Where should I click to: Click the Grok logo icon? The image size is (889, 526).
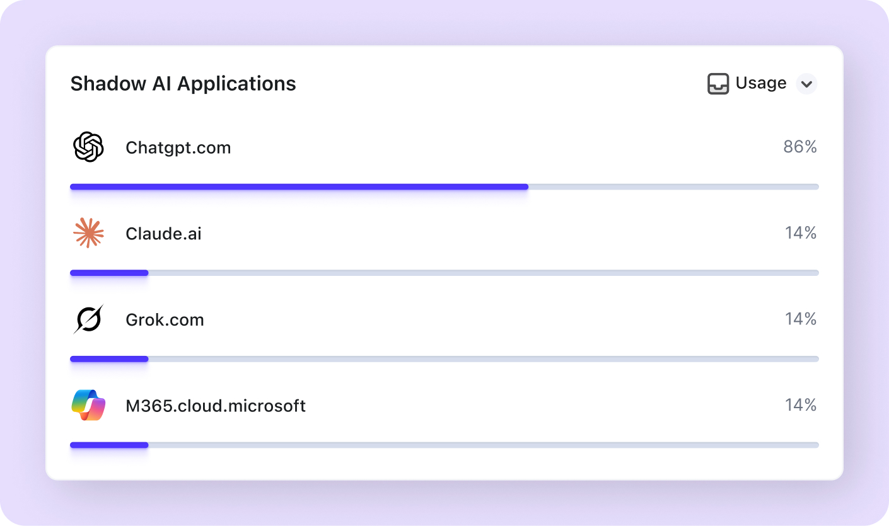[x=88, y=319]
